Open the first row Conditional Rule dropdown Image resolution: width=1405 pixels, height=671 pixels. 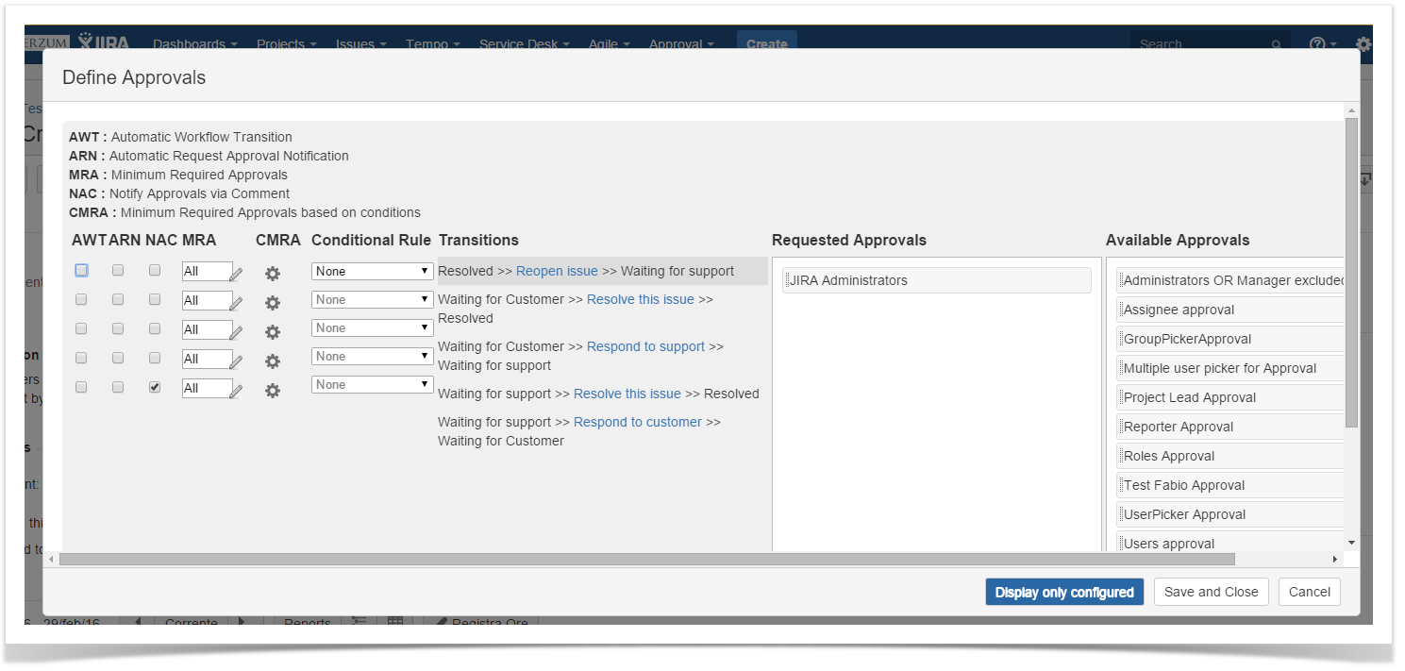point(372,271)
